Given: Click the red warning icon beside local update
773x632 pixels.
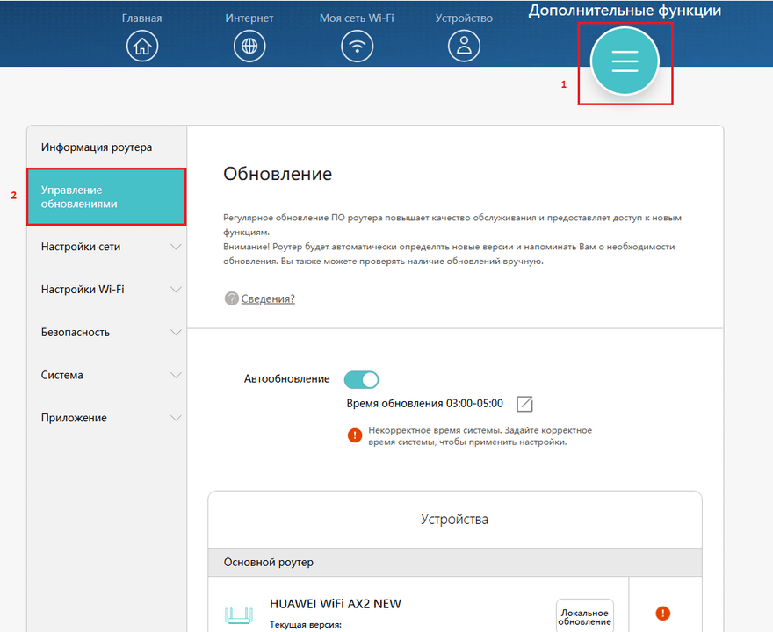Looking at the screenshot, I should click(x=663, y=614).
